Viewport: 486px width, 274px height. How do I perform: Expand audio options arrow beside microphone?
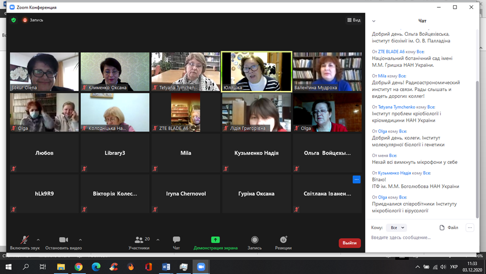(x=38, y=240)
